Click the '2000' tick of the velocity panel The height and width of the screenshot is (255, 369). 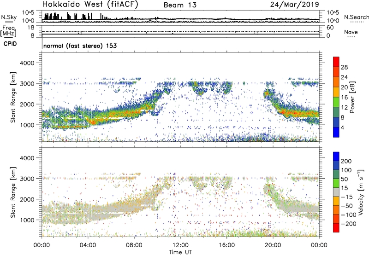[27, 199]
